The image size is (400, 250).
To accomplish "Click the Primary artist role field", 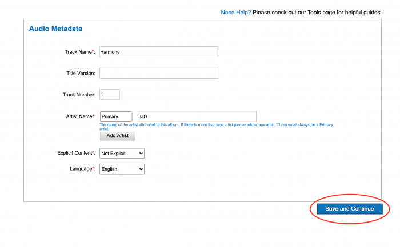I will pos(116,116).
